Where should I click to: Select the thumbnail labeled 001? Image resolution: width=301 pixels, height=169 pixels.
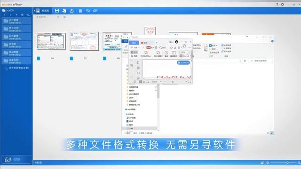51,41
